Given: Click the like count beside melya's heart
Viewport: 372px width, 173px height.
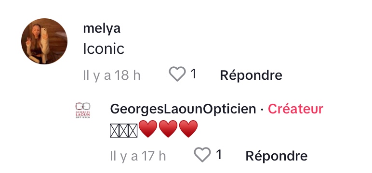Looking at the screenshot, I should (193, 74).
